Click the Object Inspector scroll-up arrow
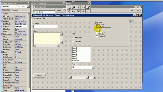163x92 pixels. click(28, 14)
